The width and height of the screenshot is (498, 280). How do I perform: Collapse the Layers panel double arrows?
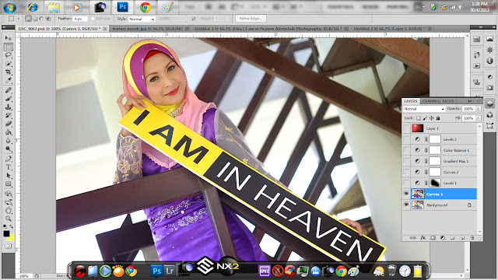(x=470, y=101)
